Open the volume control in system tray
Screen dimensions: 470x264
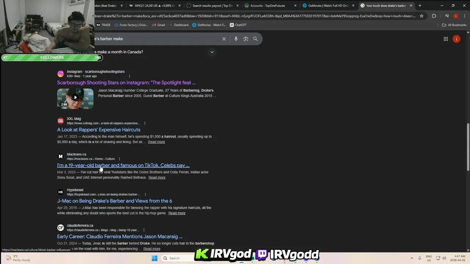pyautogui.click(x=444, y=258)
